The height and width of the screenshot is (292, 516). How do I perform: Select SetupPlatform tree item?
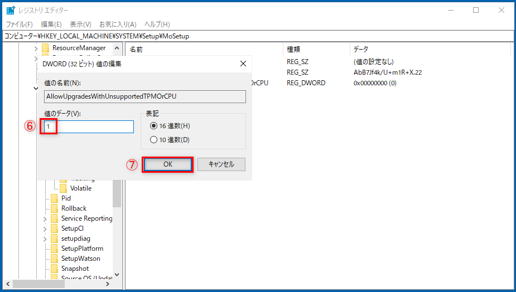(x=82, y=249)
